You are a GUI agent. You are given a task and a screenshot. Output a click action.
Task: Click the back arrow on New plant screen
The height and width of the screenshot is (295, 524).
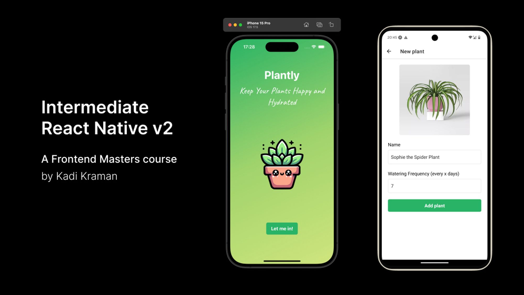390,51
